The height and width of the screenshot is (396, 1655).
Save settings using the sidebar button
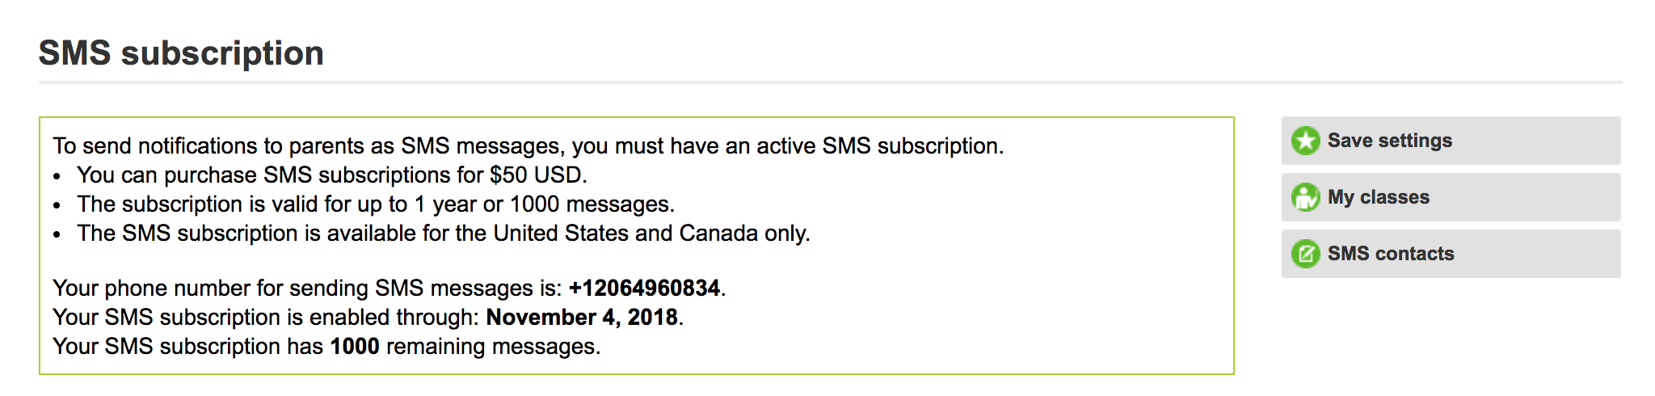tap(1451, 141)
